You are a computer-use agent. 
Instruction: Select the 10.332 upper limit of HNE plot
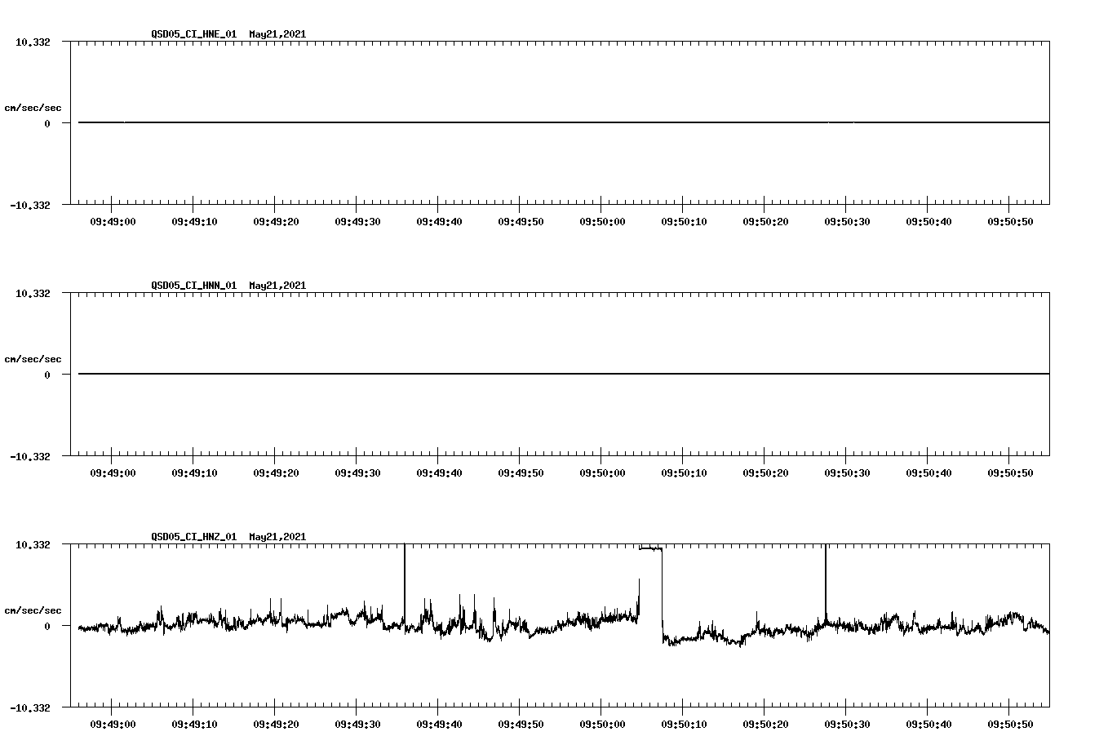click(33, 42)
